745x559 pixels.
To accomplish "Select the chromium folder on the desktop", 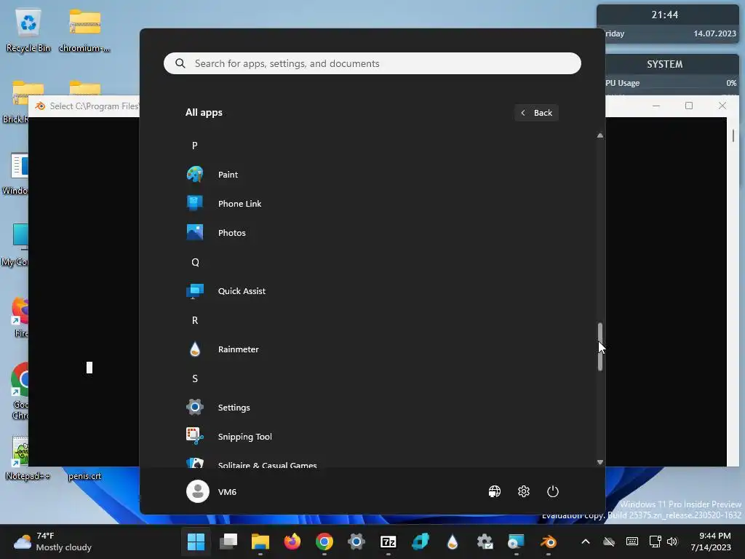I will 84,31.
